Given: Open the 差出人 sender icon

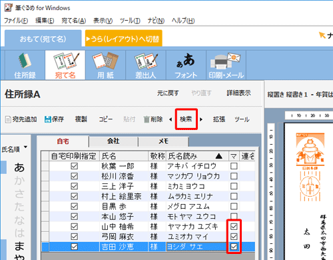Looking at the screenshot, I should tap(146, 65).
